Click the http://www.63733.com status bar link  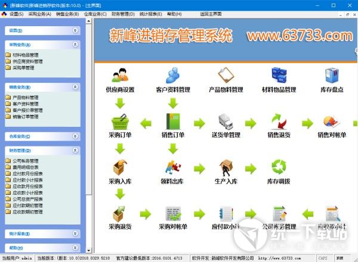click(x=279, y=258)
